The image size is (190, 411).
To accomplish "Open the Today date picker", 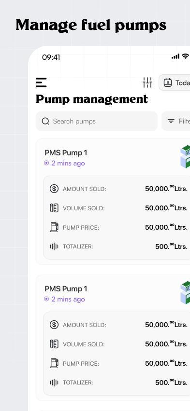I will [174, 82].
